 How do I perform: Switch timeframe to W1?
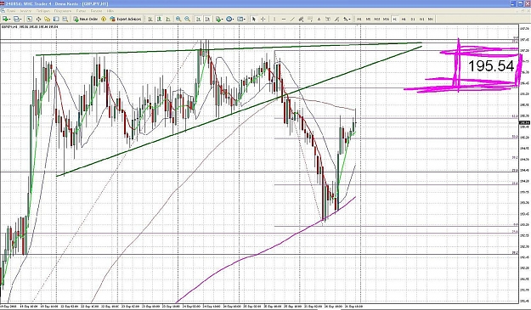pyautogui.click(x=421, y=19)
